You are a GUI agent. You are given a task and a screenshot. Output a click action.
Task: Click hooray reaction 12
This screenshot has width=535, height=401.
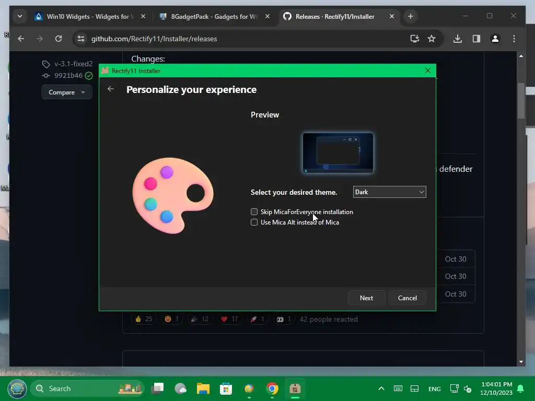tap(200, 319)
